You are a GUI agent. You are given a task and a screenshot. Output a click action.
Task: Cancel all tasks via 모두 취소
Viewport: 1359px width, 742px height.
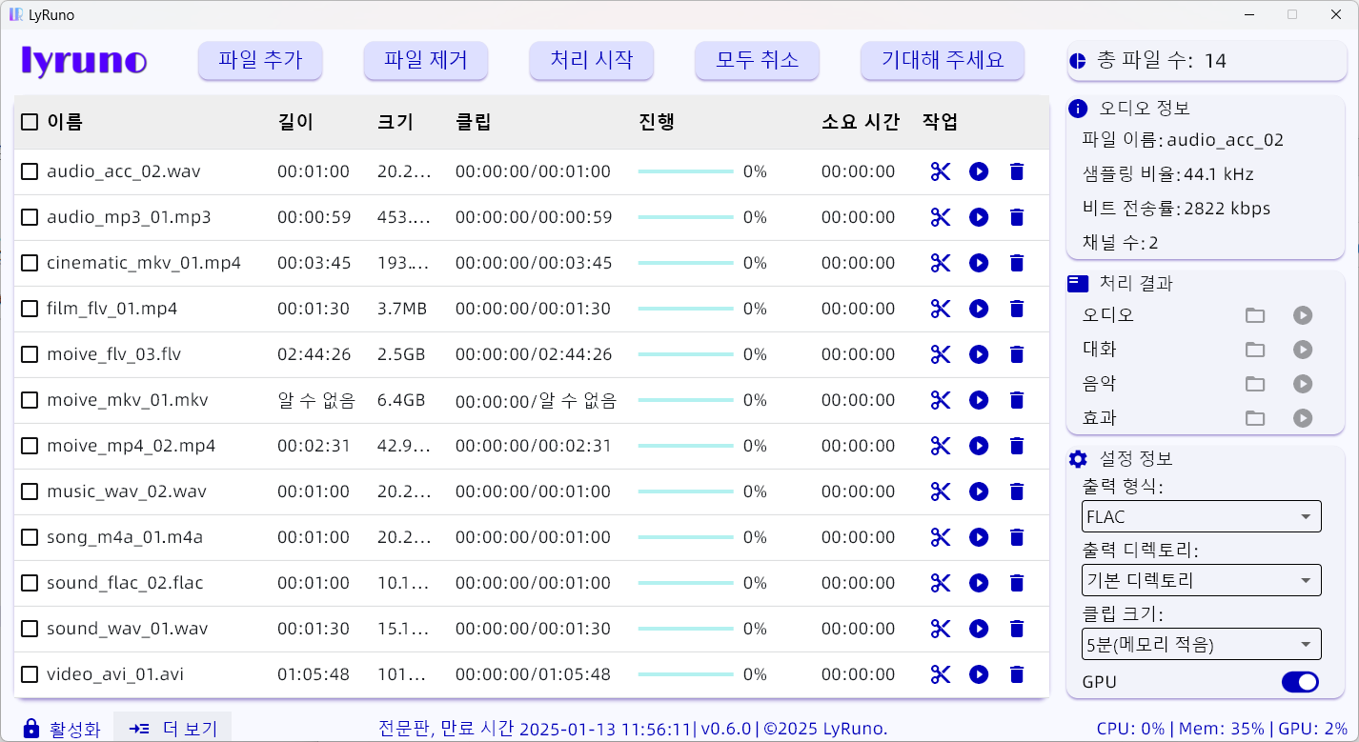757,59
